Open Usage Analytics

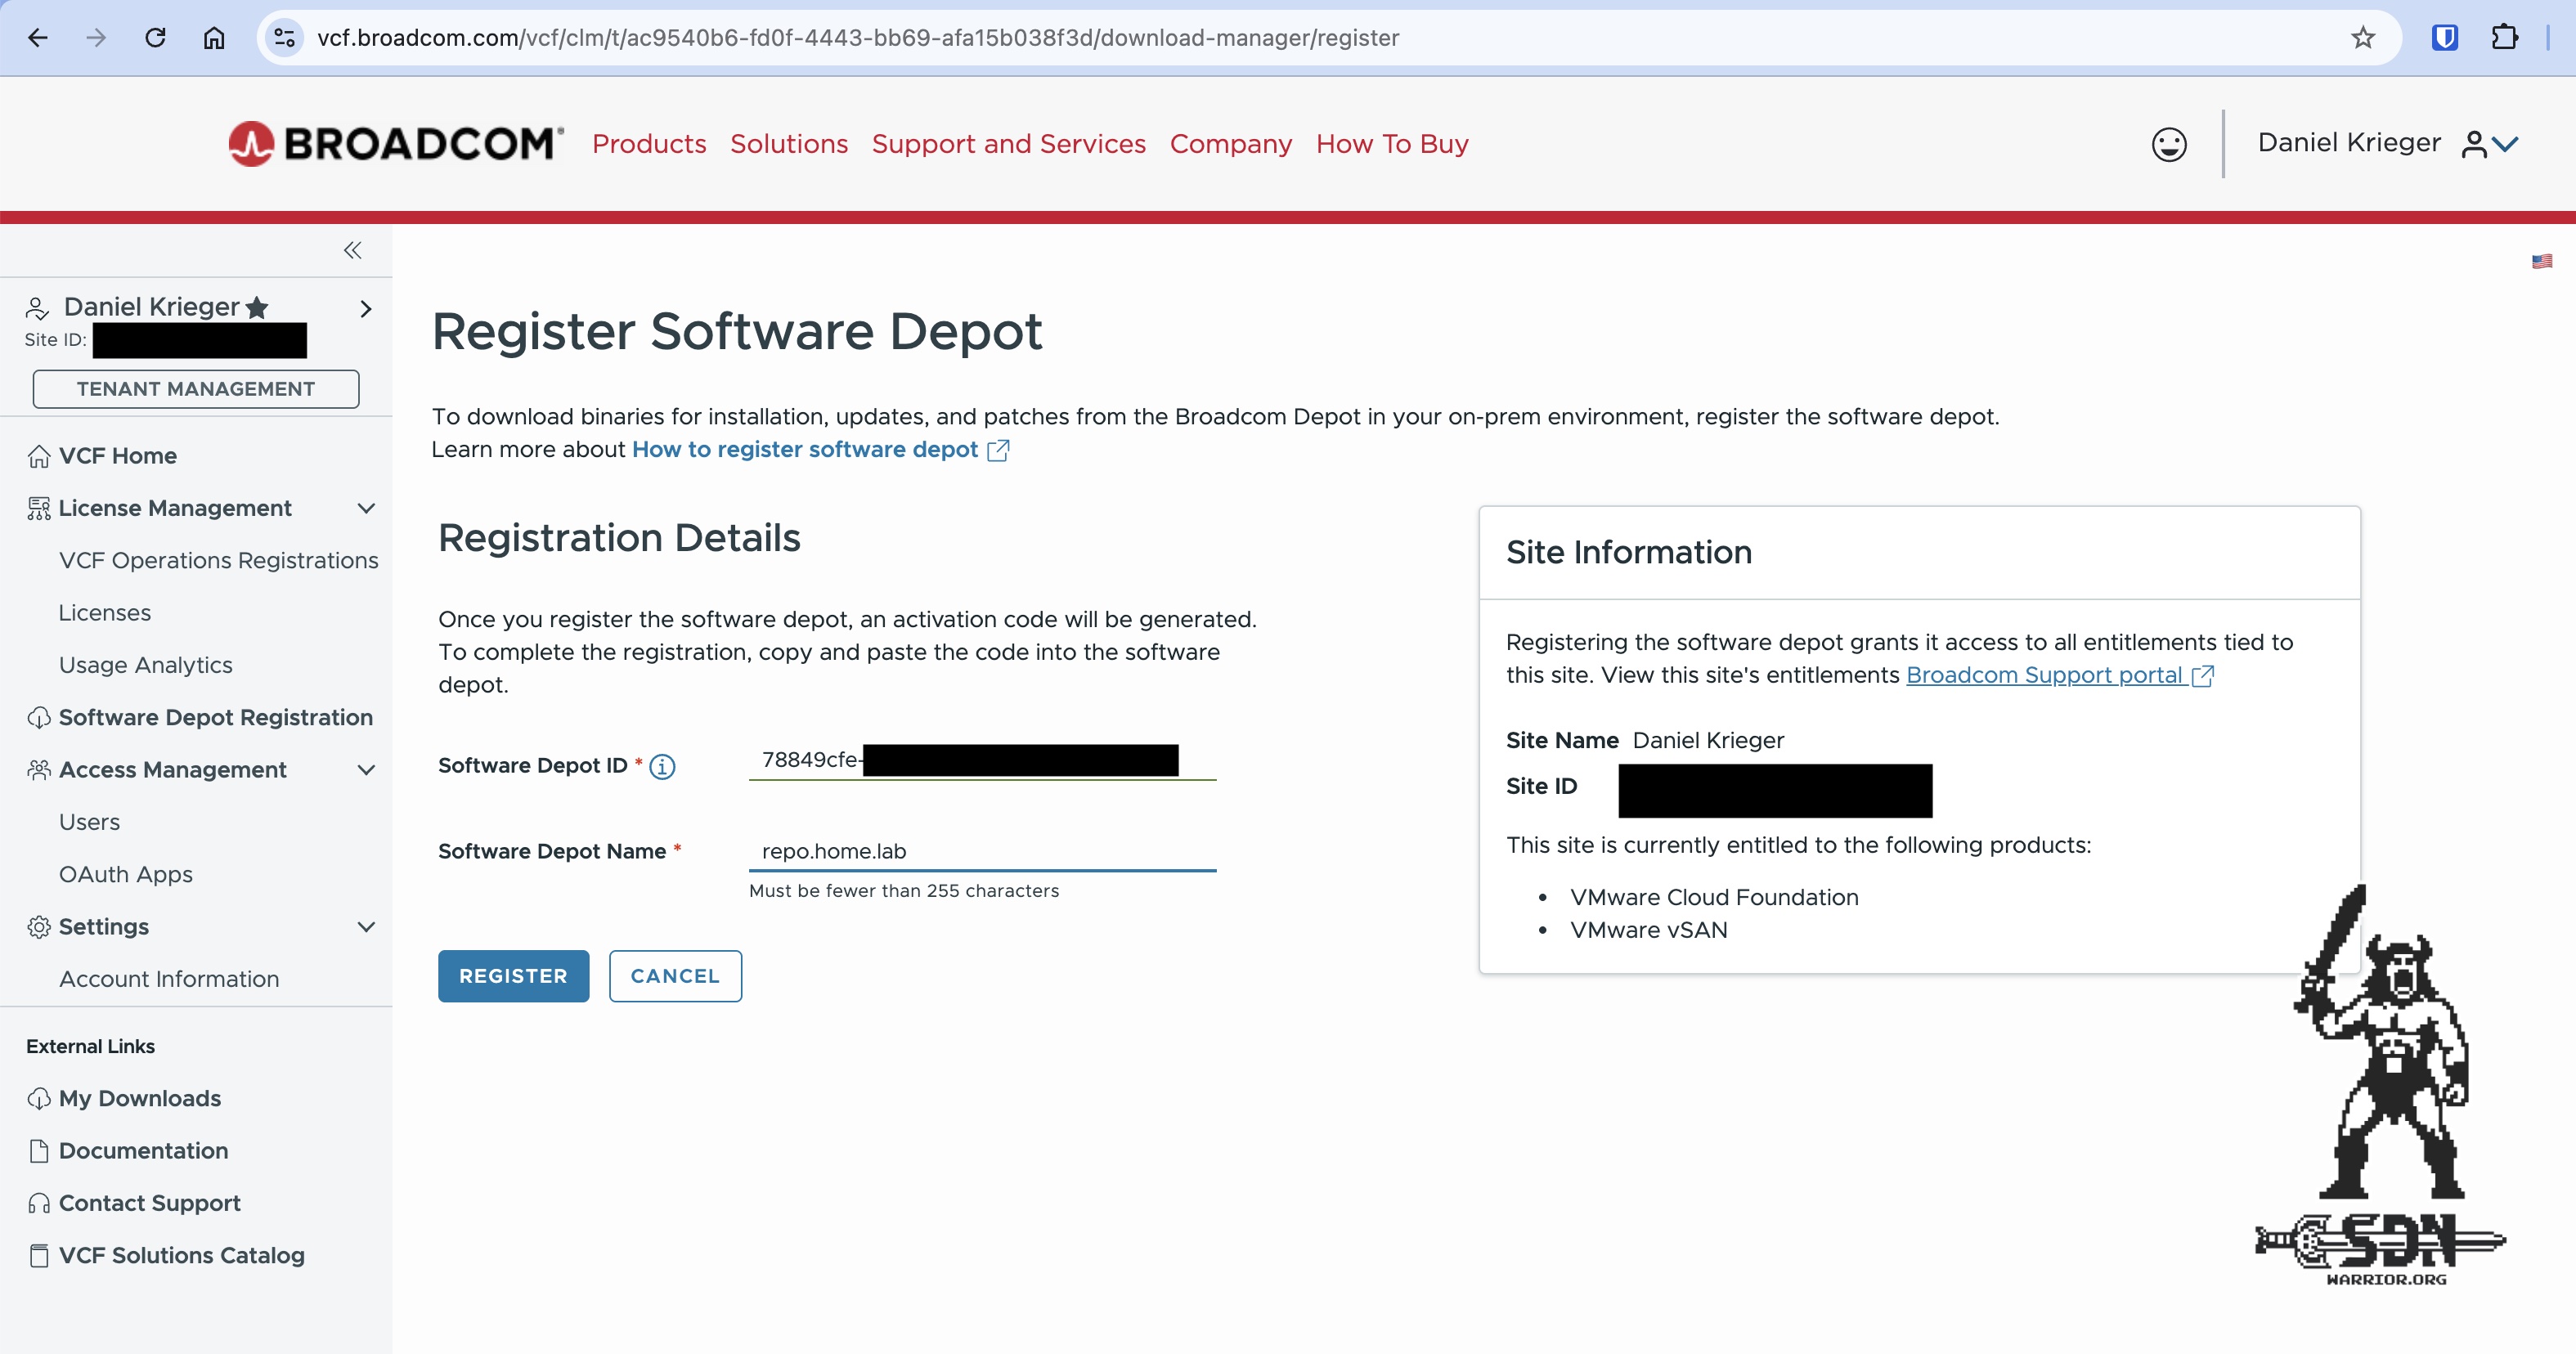(146, 665)
